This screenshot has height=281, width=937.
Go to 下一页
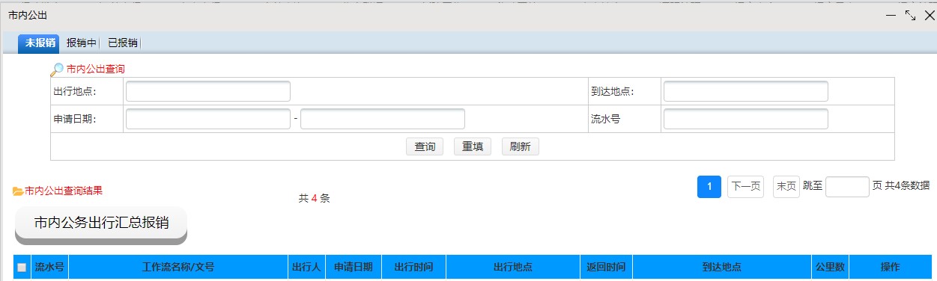click(746, 187)
